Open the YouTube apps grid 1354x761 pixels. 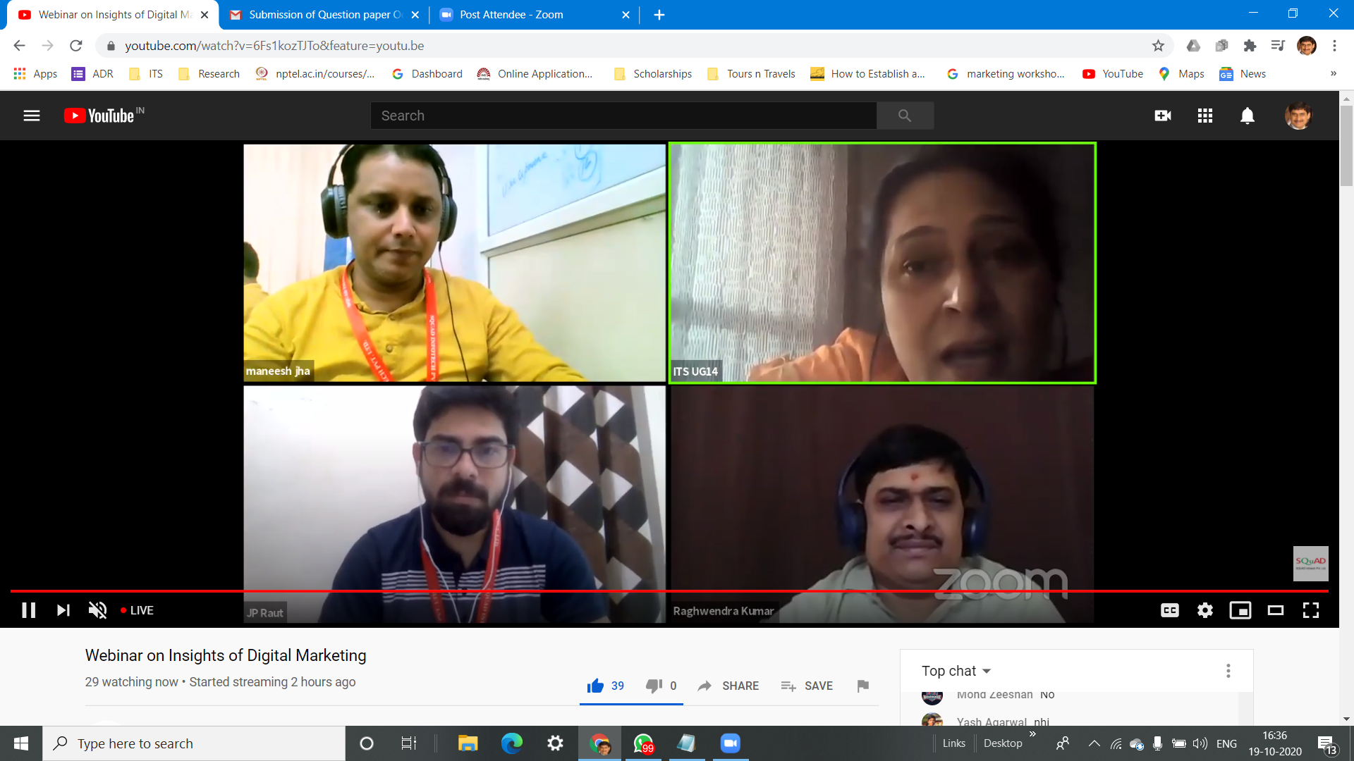[1205, 116]
